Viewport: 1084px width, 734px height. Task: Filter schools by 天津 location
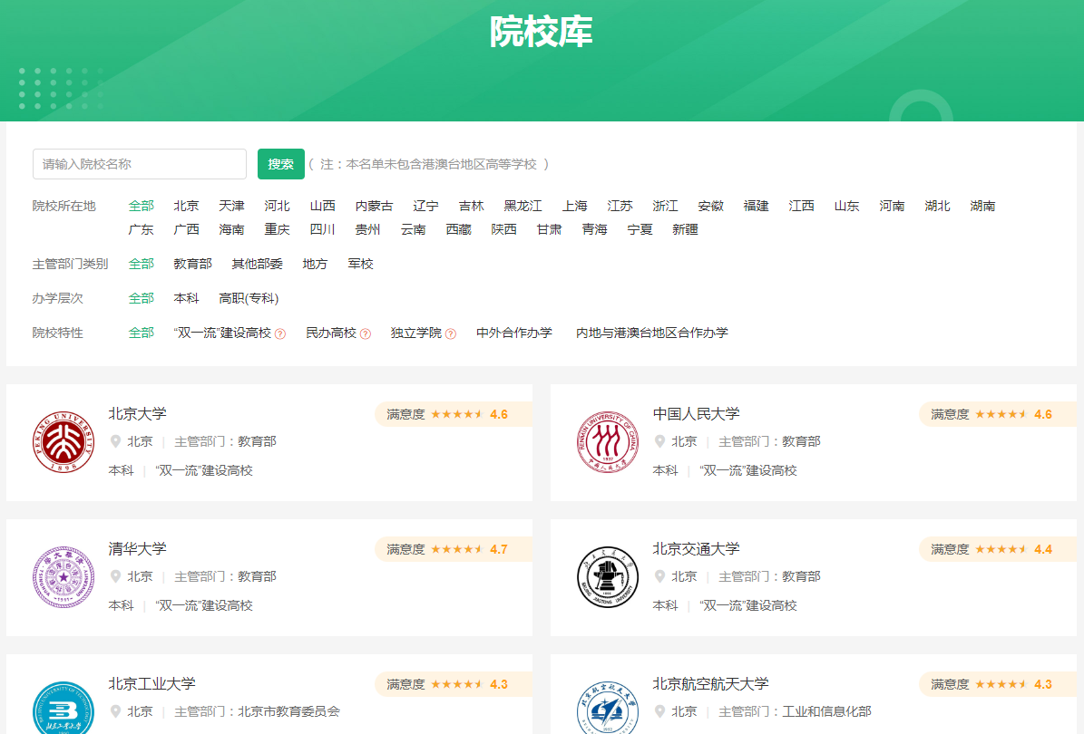231,206
